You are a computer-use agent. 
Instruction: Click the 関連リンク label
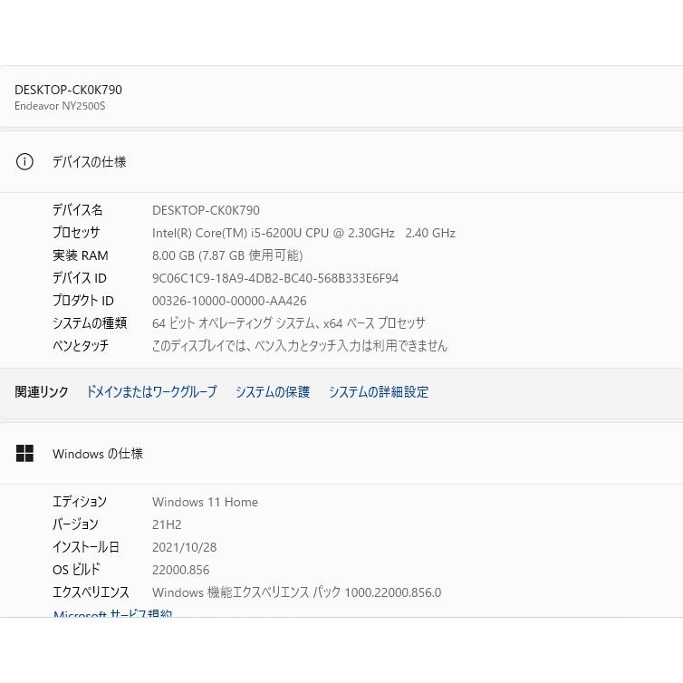click(x=42, y=391)
